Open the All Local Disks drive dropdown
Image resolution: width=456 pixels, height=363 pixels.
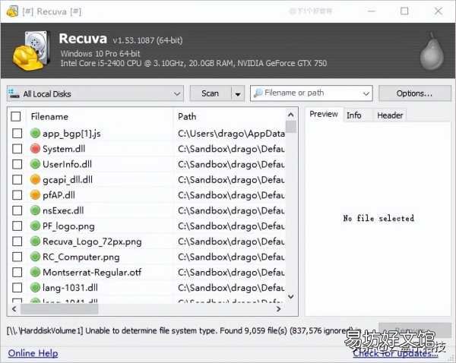95,93
